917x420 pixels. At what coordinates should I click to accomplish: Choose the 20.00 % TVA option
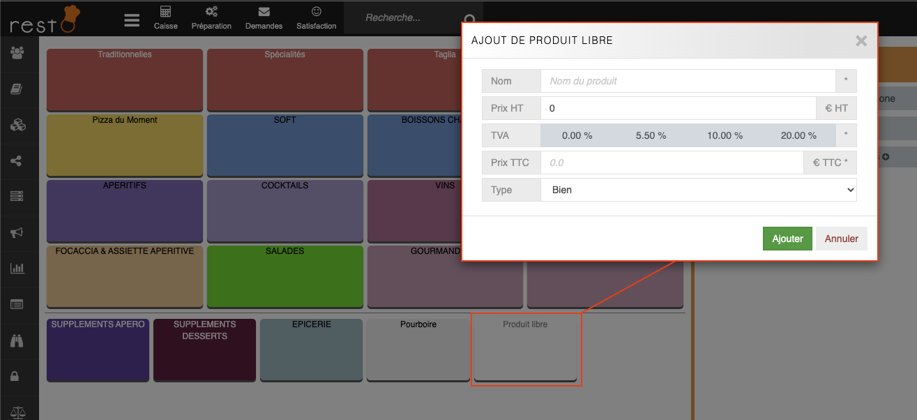[x=798, y=135]
